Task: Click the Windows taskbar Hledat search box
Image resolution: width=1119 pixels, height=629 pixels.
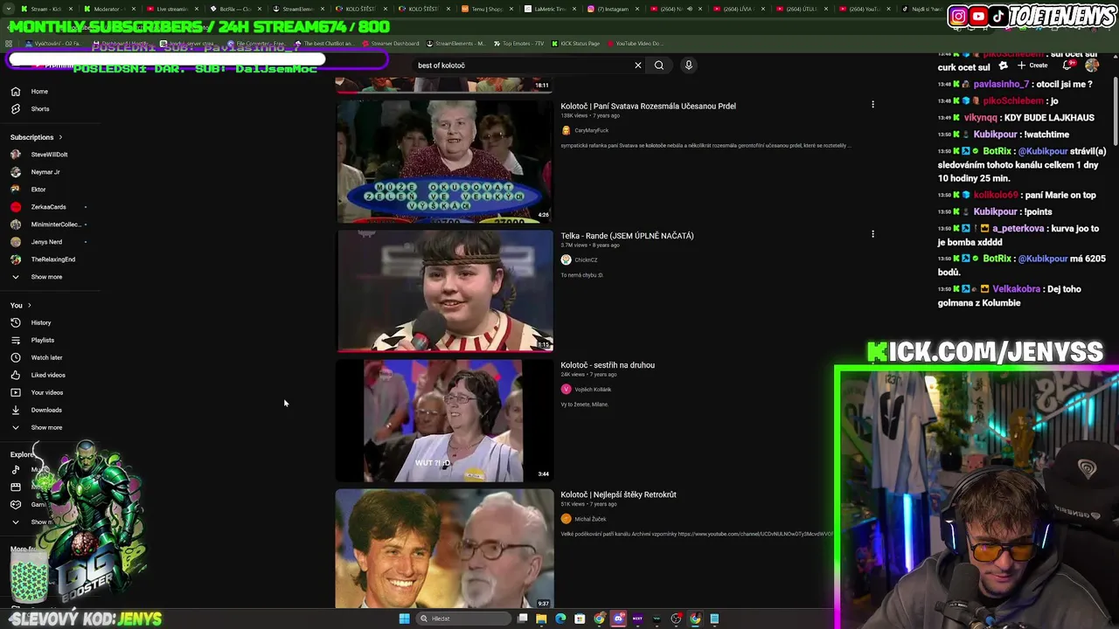Action: tap(462, 619)
